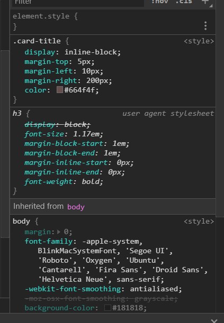Click the margin-top property name
The image size is (224, 323).
[x=47, y=62]
